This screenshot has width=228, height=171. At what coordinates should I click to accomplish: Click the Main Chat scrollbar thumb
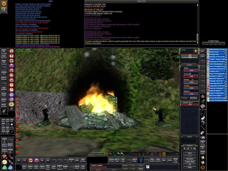tap(198, 37)
